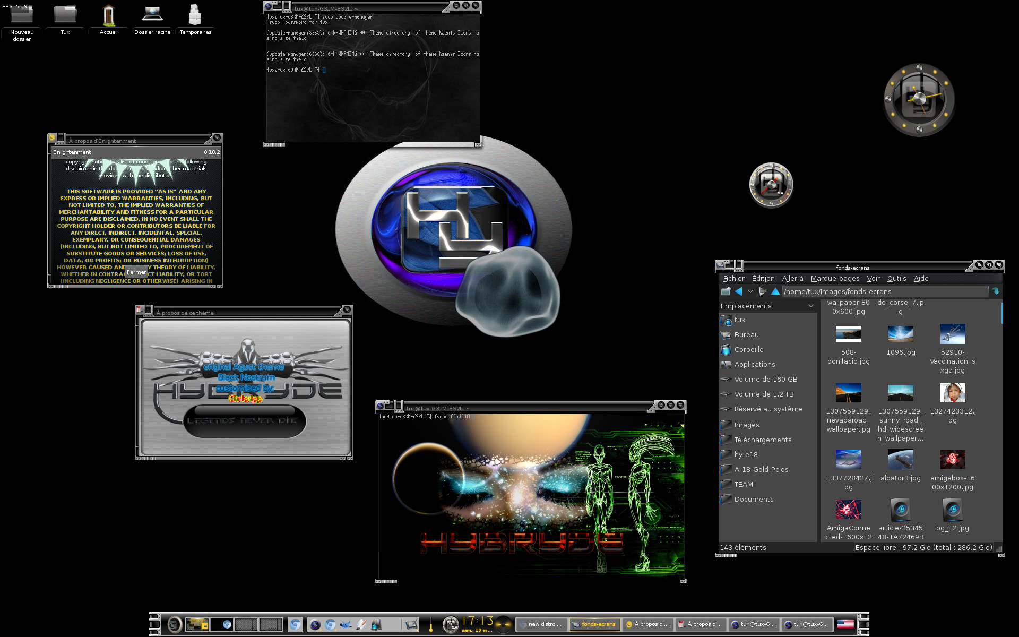Open the Aller à menu
The width and height of the screenshot is (1019, 637).
[x=792, y=278]
